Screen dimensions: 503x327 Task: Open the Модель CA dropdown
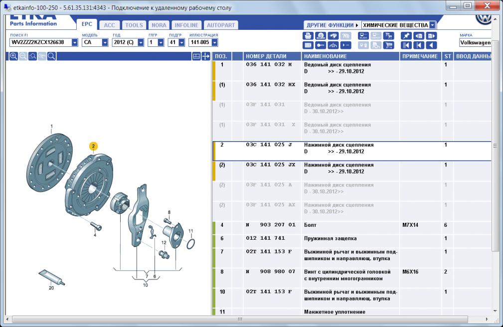[105, 42]
